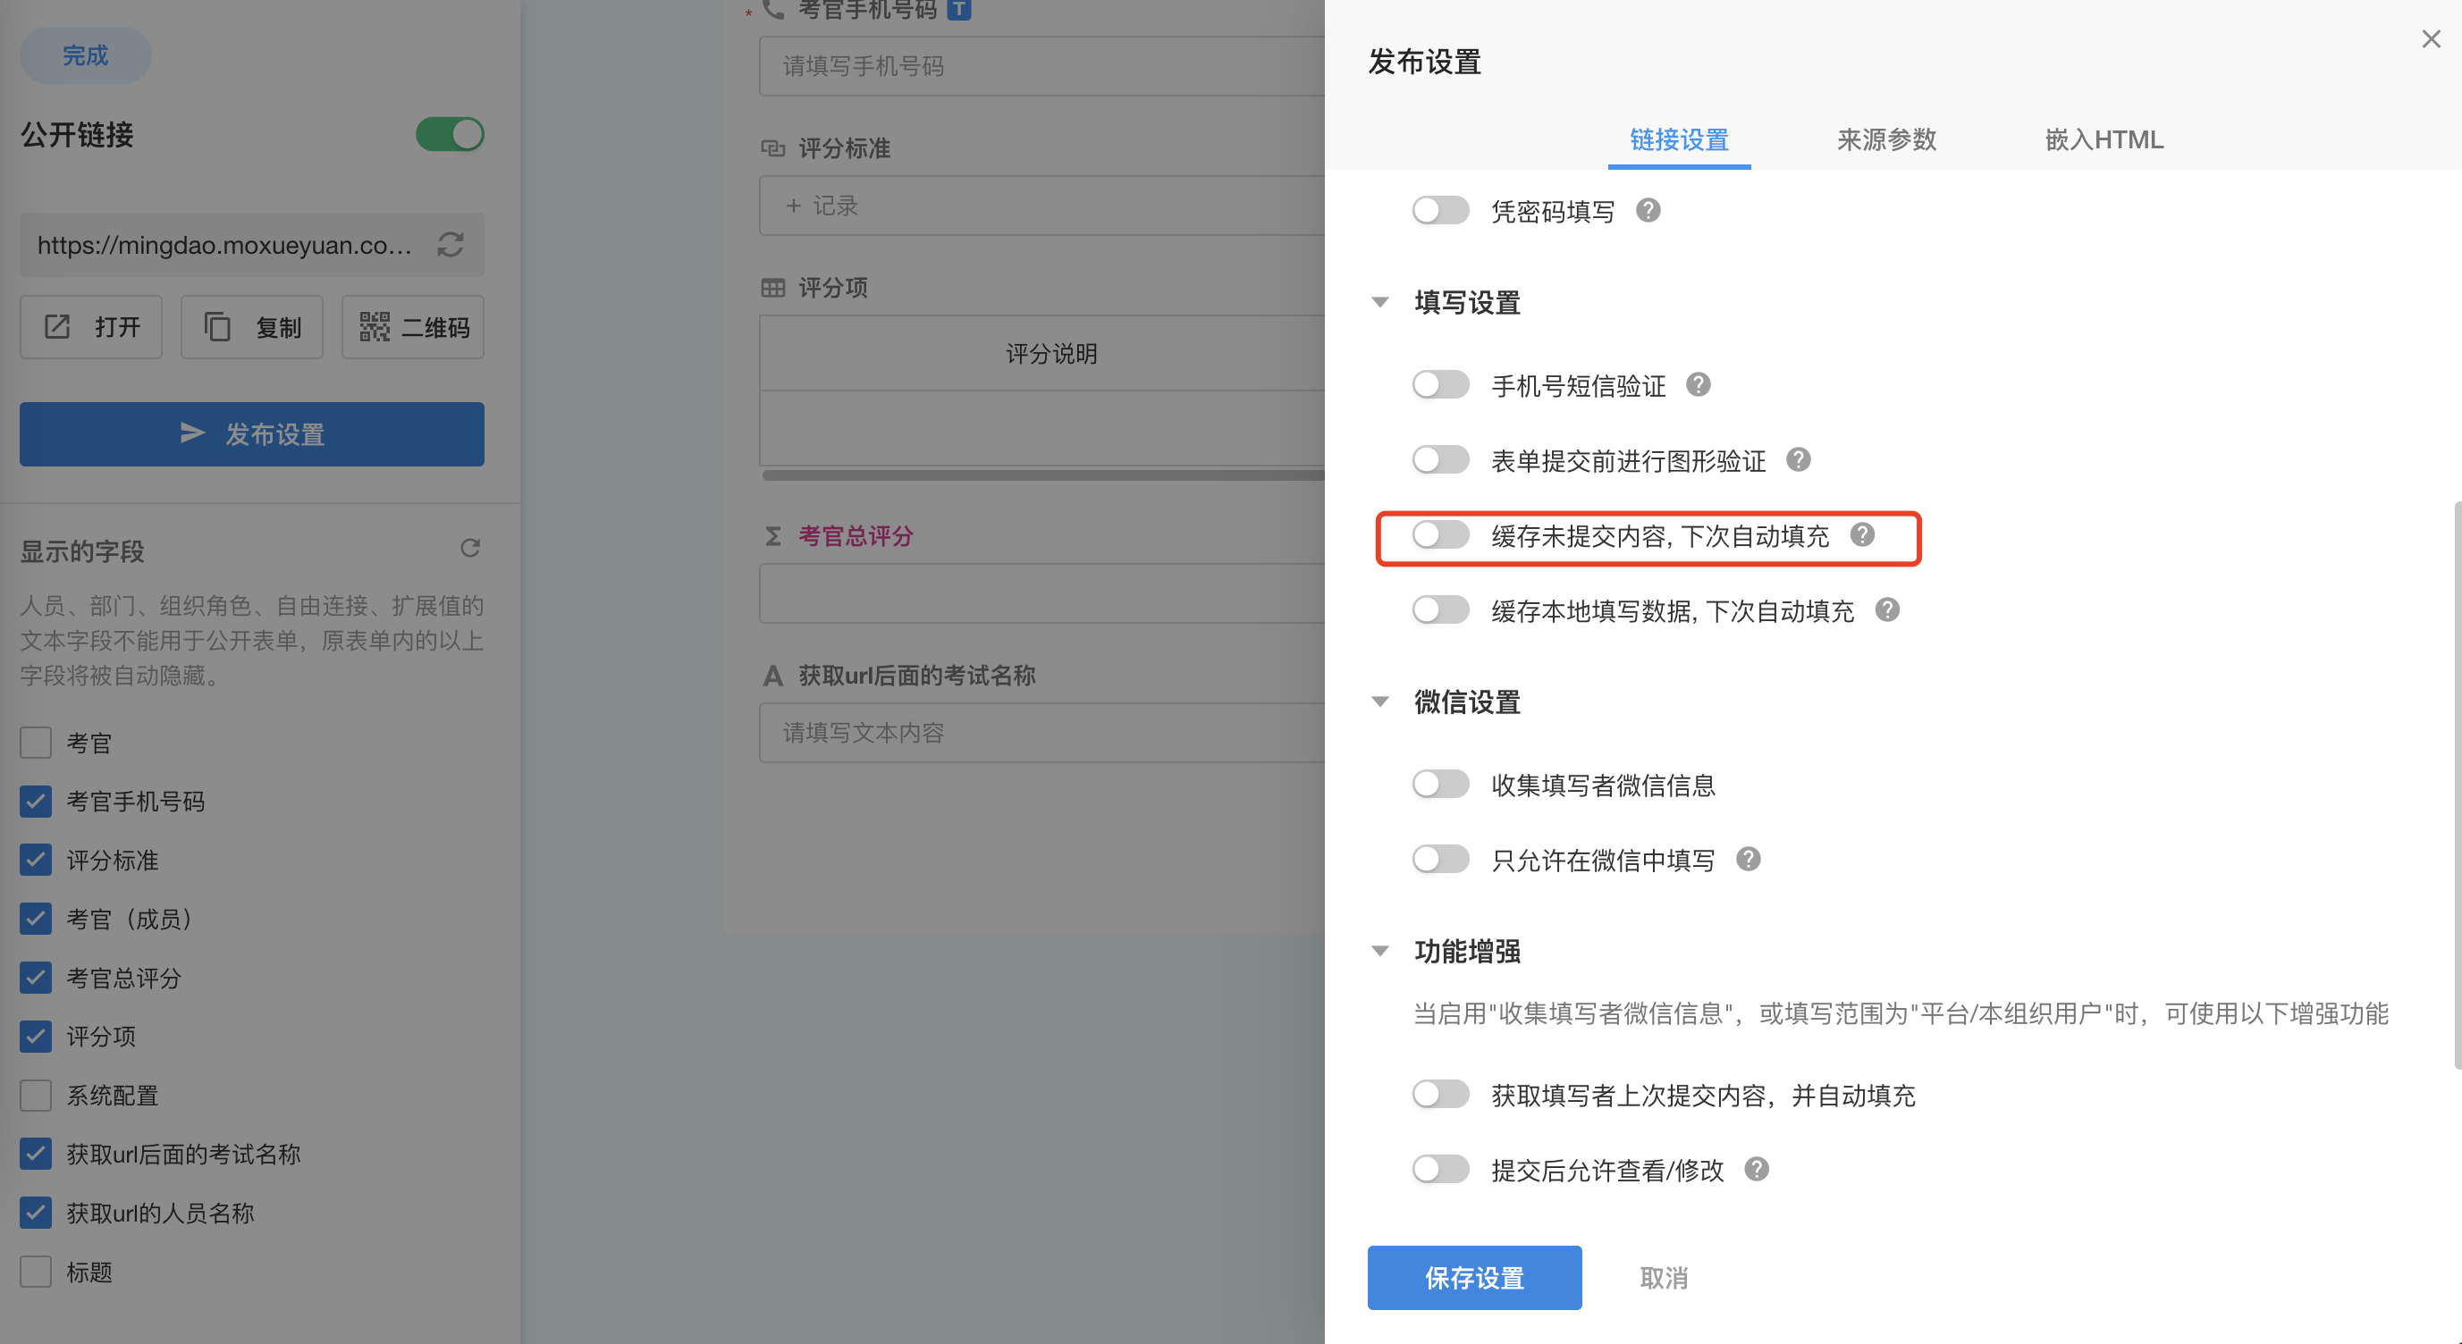Collapse the 微信设置 section
2462x1344 pixels.
(x=1379, y=702)
